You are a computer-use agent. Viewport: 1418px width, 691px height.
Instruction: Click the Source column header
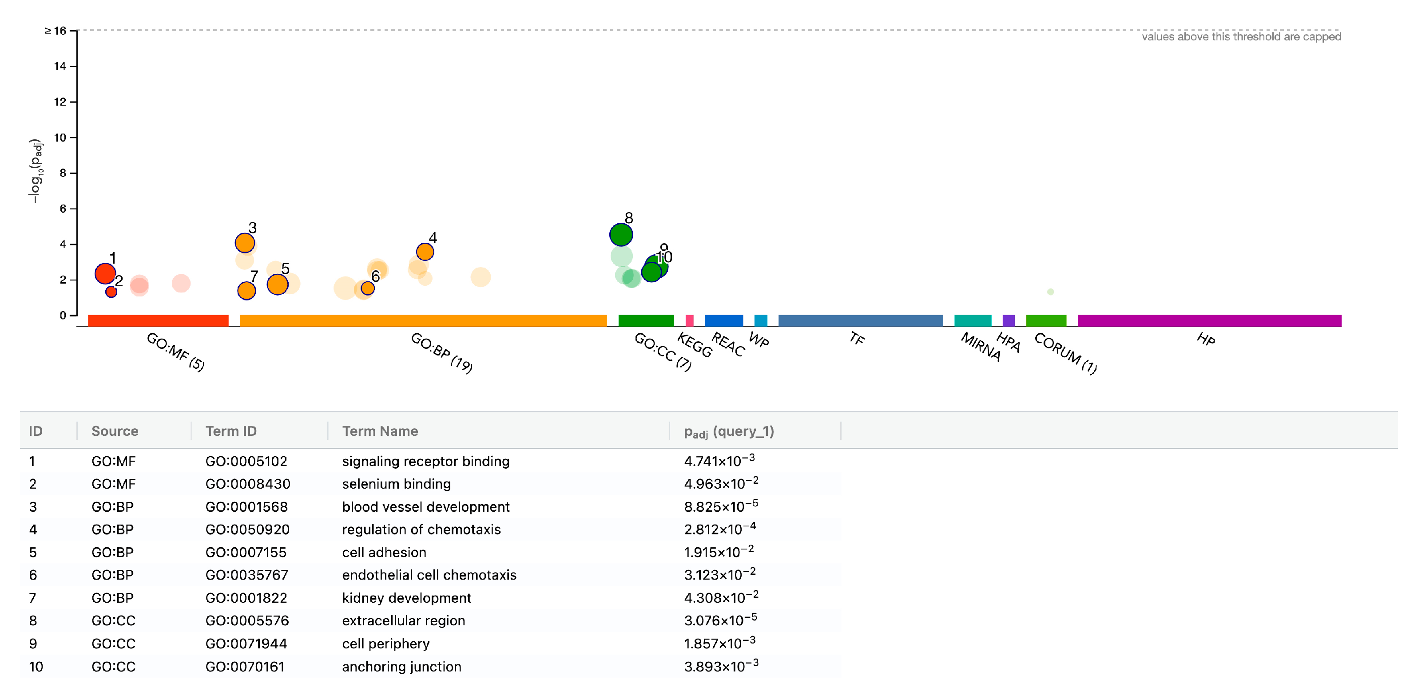click(115, 431)
